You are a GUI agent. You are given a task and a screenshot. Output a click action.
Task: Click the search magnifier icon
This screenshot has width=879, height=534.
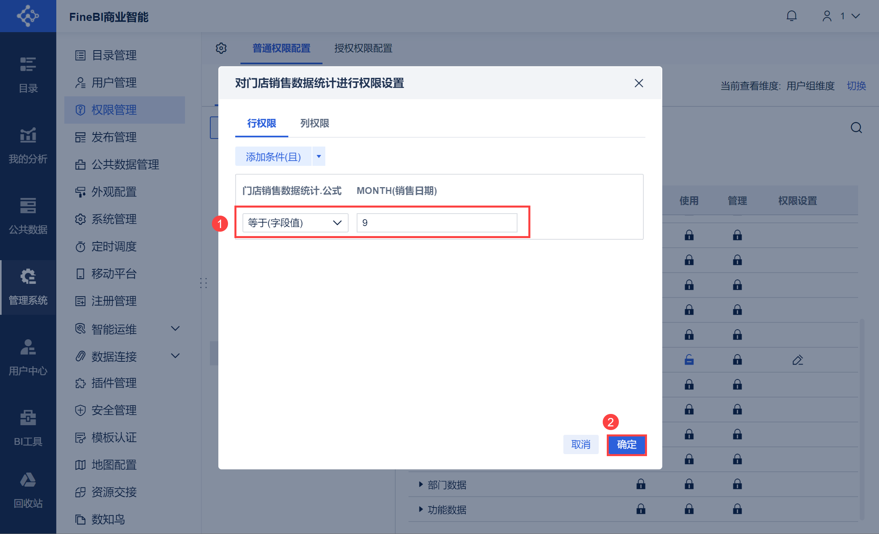(x=856, y=128)
